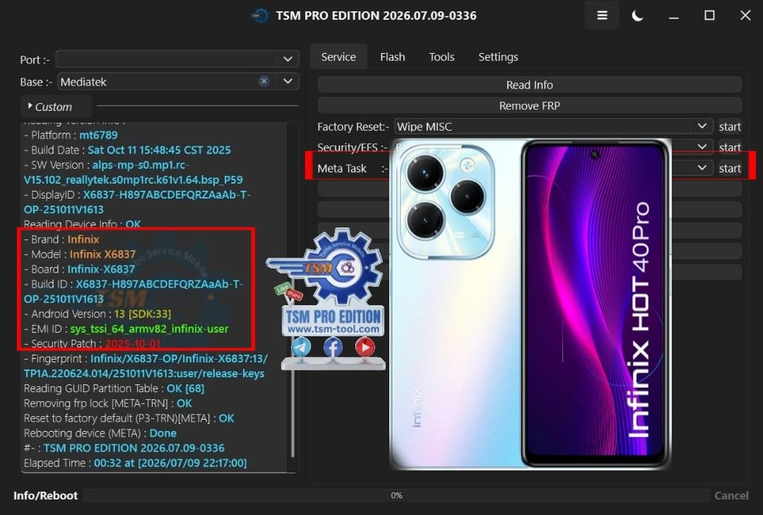Image resolution: width=763 pixels, height=515 pixels.
Task: Clear the Mediatek base selection
Action: [264, 81]
